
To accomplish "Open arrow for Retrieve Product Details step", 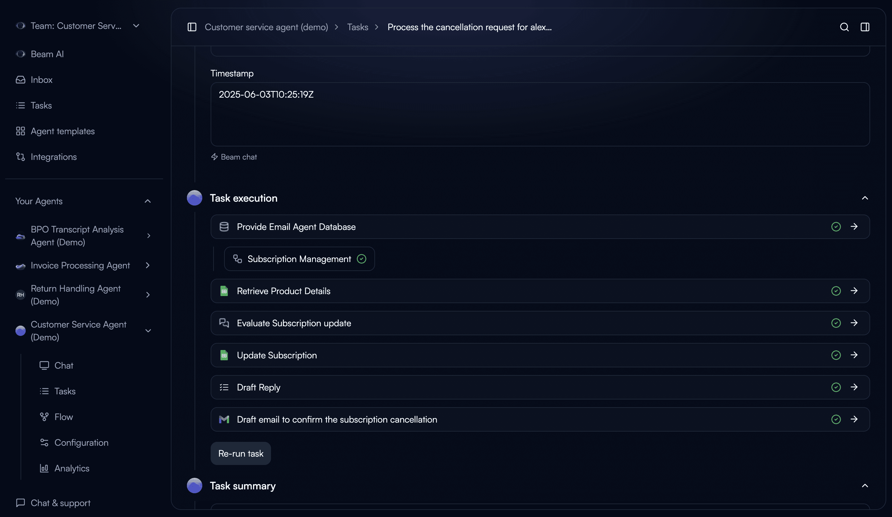I will (x=854, y=291).
